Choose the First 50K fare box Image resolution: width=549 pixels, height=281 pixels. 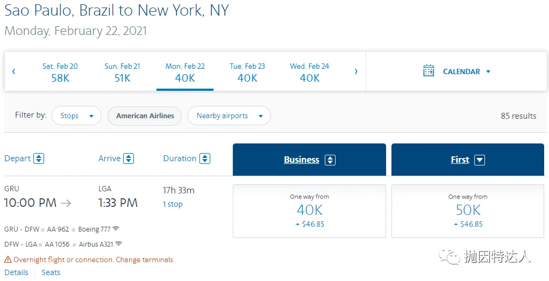[468, 211]
